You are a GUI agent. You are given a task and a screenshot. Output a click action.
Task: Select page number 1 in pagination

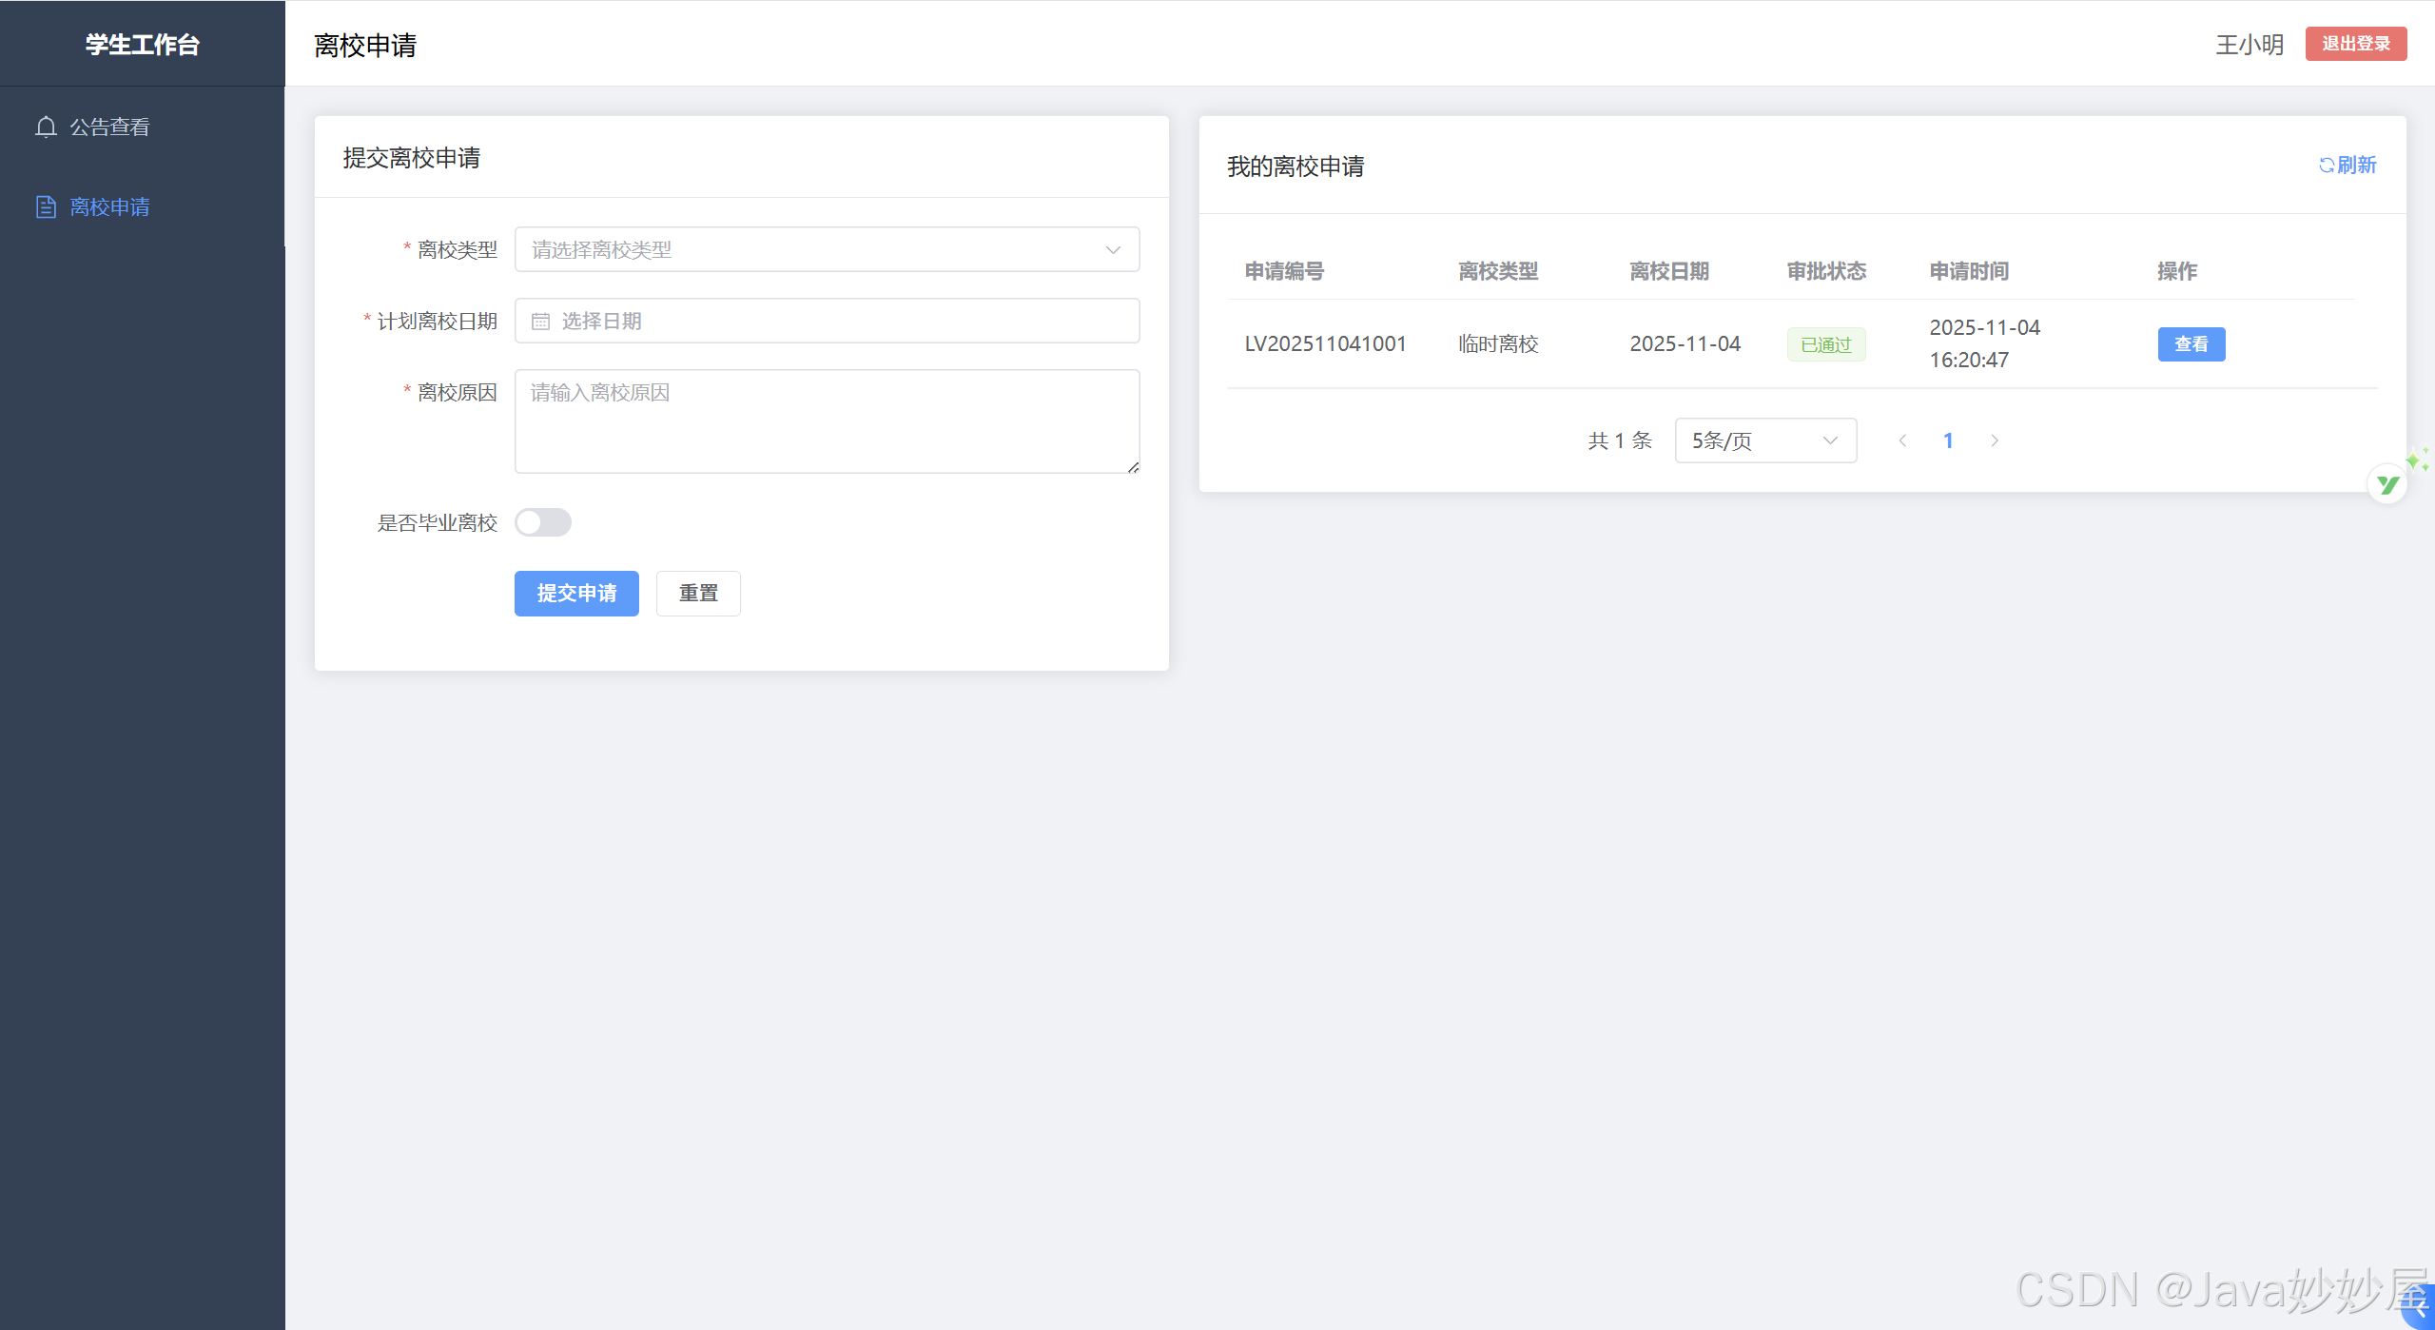[1948, 440]
